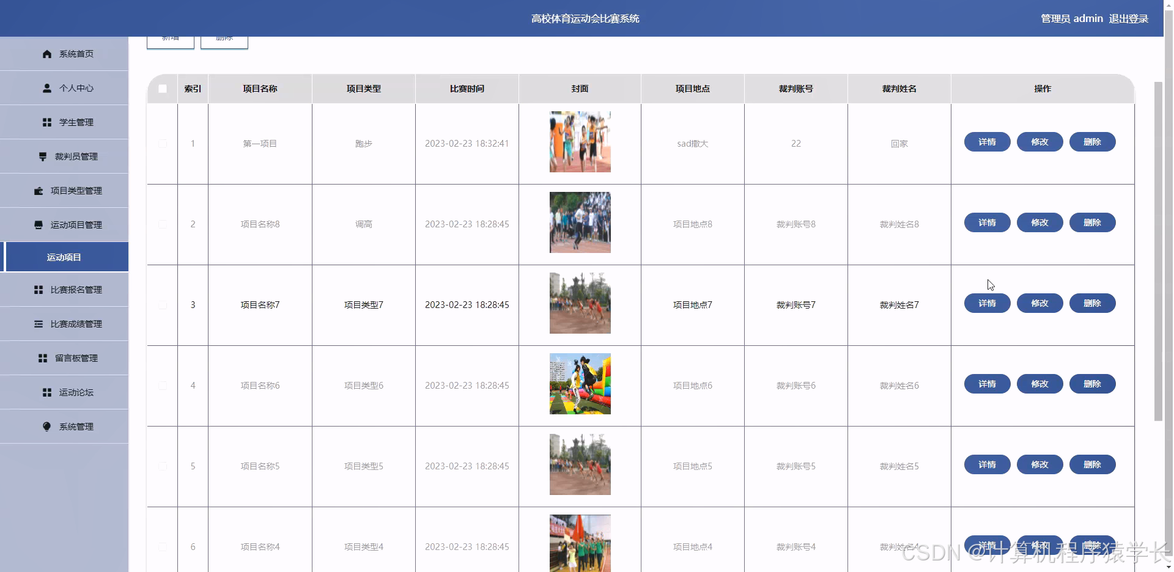This screenshot has height=572, width=1174.
Task: Click the home icon beside 系统首页
Action: coord(47,54)
